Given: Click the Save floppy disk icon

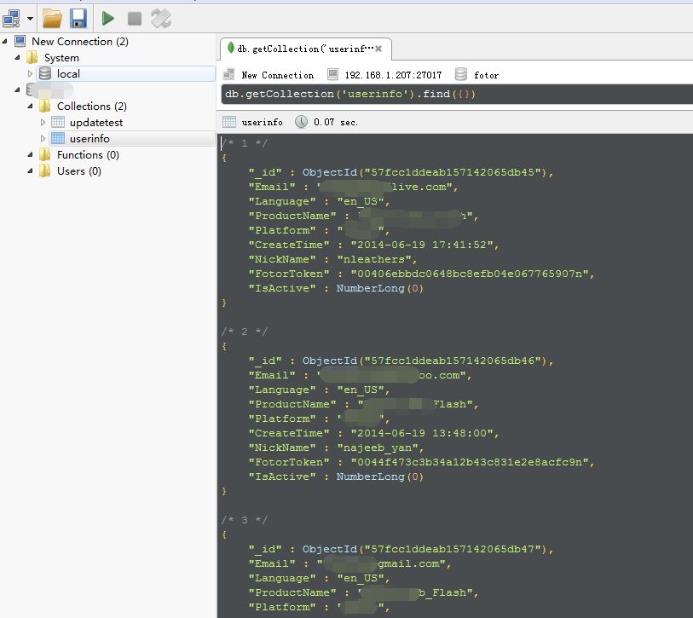Looking at the screenshot, I should click(x=78, y=17).
